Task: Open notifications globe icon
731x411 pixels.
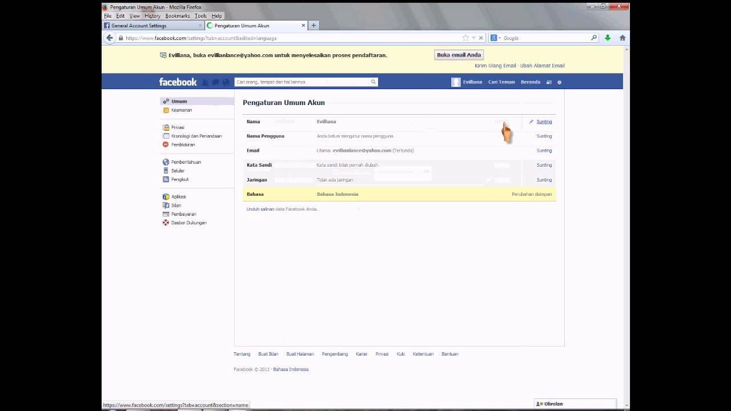Action: tap(226, 82)
